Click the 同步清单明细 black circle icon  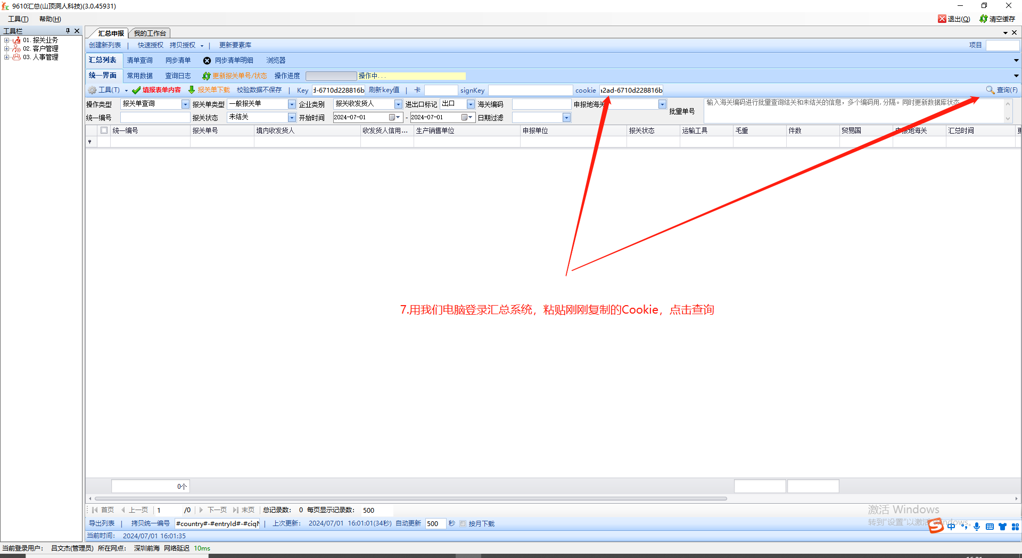[x=207, y=61]
